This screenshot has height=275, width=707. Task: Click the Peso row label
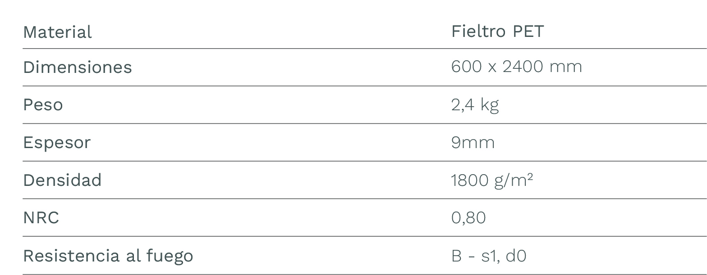point(43,105)
